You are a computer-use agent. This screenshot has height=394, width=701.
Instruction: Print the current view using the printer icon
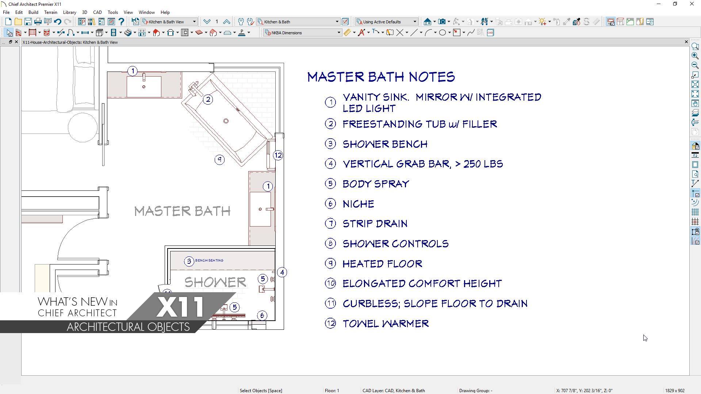(38, 22)
